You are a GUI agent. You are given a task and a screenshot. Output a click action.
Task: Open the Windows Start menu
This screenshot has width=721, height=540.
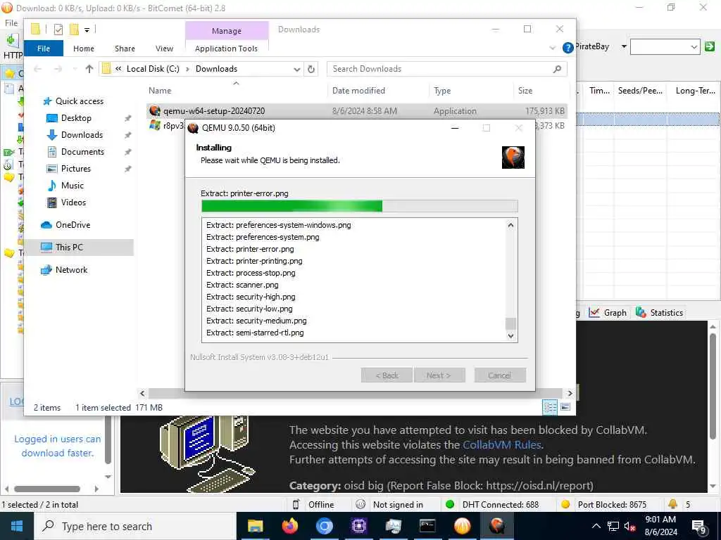[17, 526]
